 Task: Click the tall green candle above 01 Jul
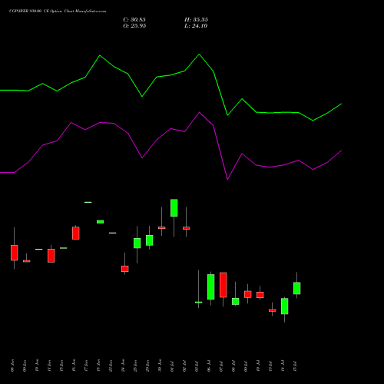click(x=174, y=208)
